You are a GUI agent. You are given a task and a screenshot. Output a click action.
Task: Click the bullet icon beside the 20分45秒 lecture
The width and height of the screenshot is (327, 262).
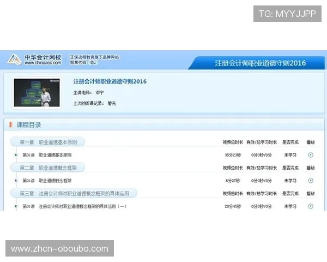(x=16, y=206)
